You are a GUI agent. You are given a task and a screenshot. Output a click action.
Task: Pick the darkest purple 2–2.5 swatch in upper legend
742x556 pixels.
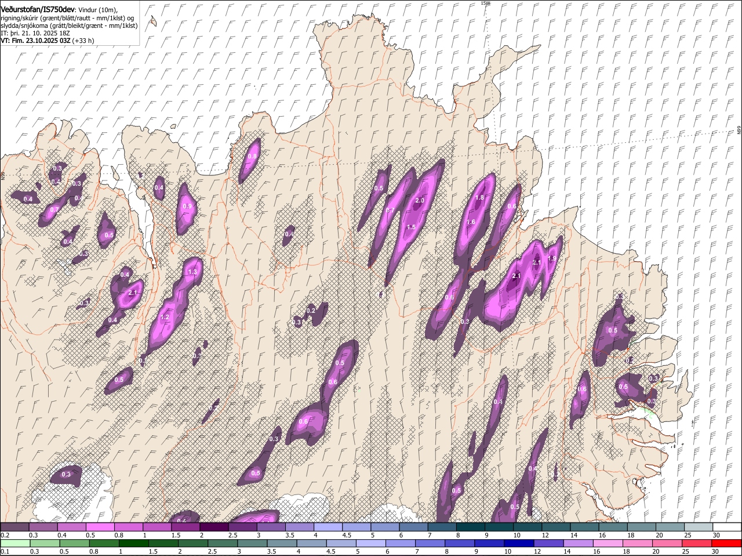pos(214,527)
